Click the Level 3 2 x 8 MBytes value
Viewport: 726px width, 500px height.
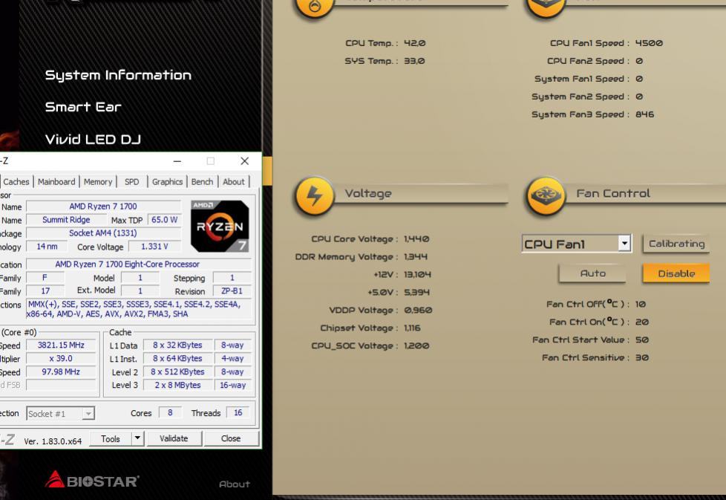[x=178, y=385]
